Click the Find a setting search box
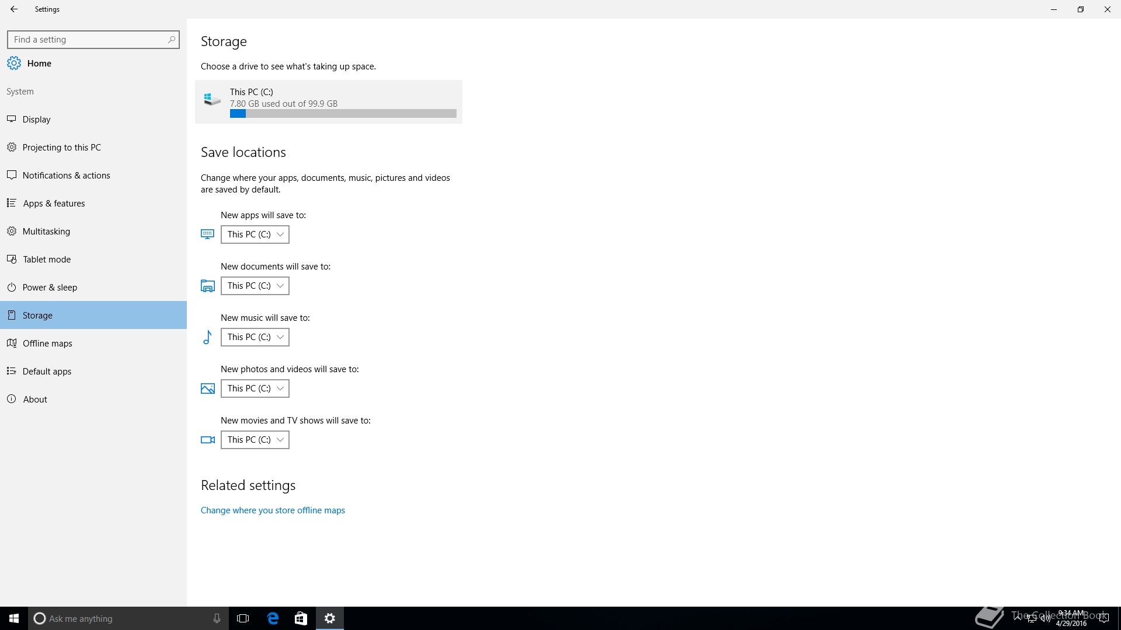Image resolution: width=1121 pixels, height=630 pixels. click(x=88, y=40)
